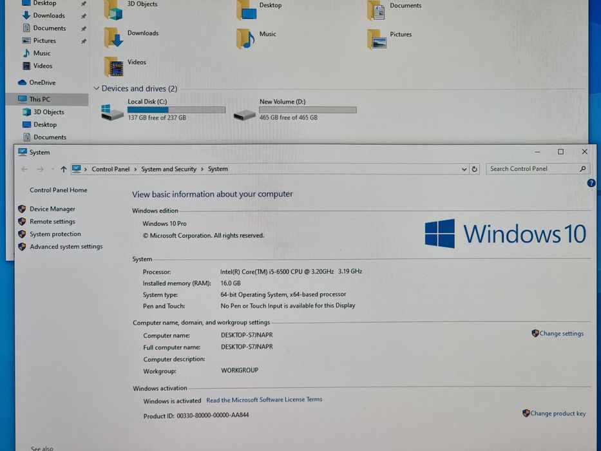The height and width of the screenshot is (451, 601).
Task: Open Remote settings
Action: (52, 222)
